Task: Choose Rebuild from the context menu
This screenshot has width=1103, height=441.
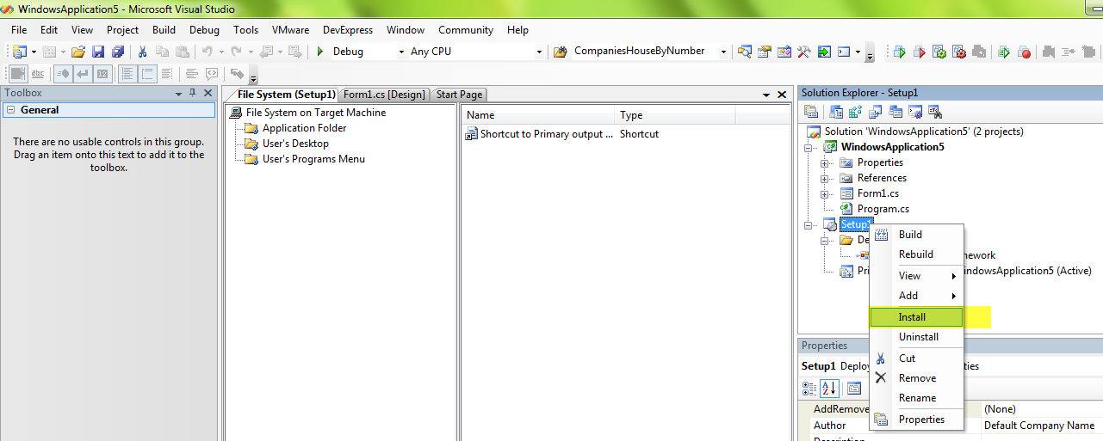Action: [916, 254]
